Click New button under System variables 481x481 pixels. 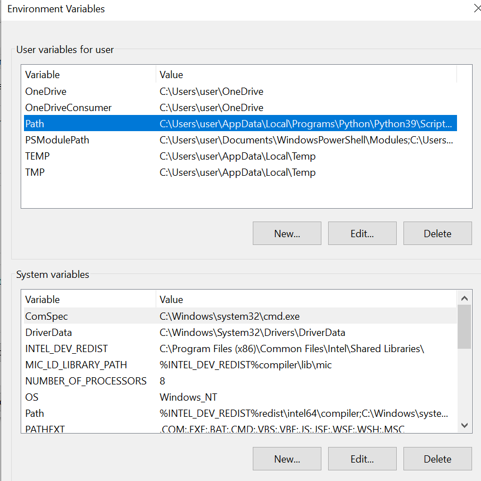(287, 459)
